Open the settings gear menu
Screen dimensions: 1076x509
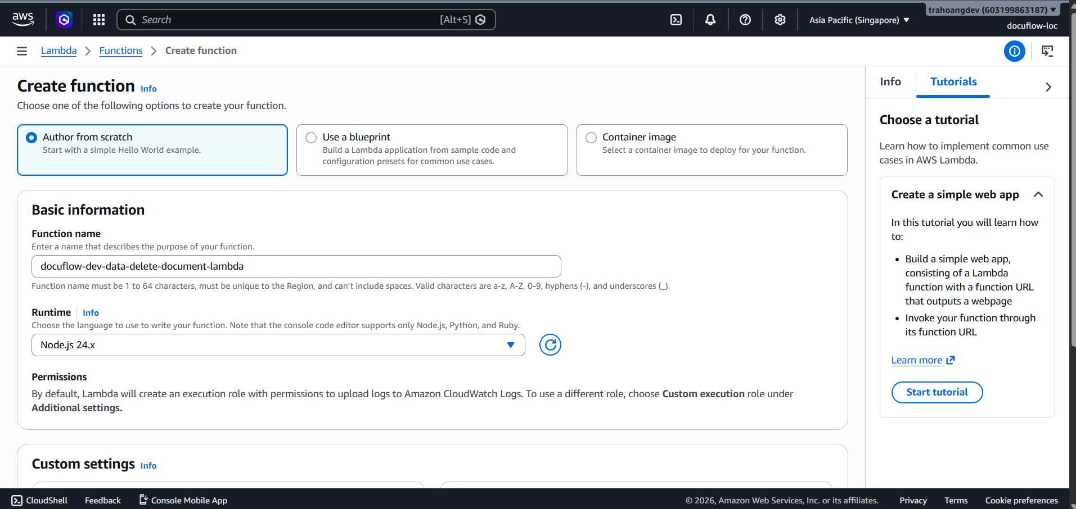click(x=780, y=20)
